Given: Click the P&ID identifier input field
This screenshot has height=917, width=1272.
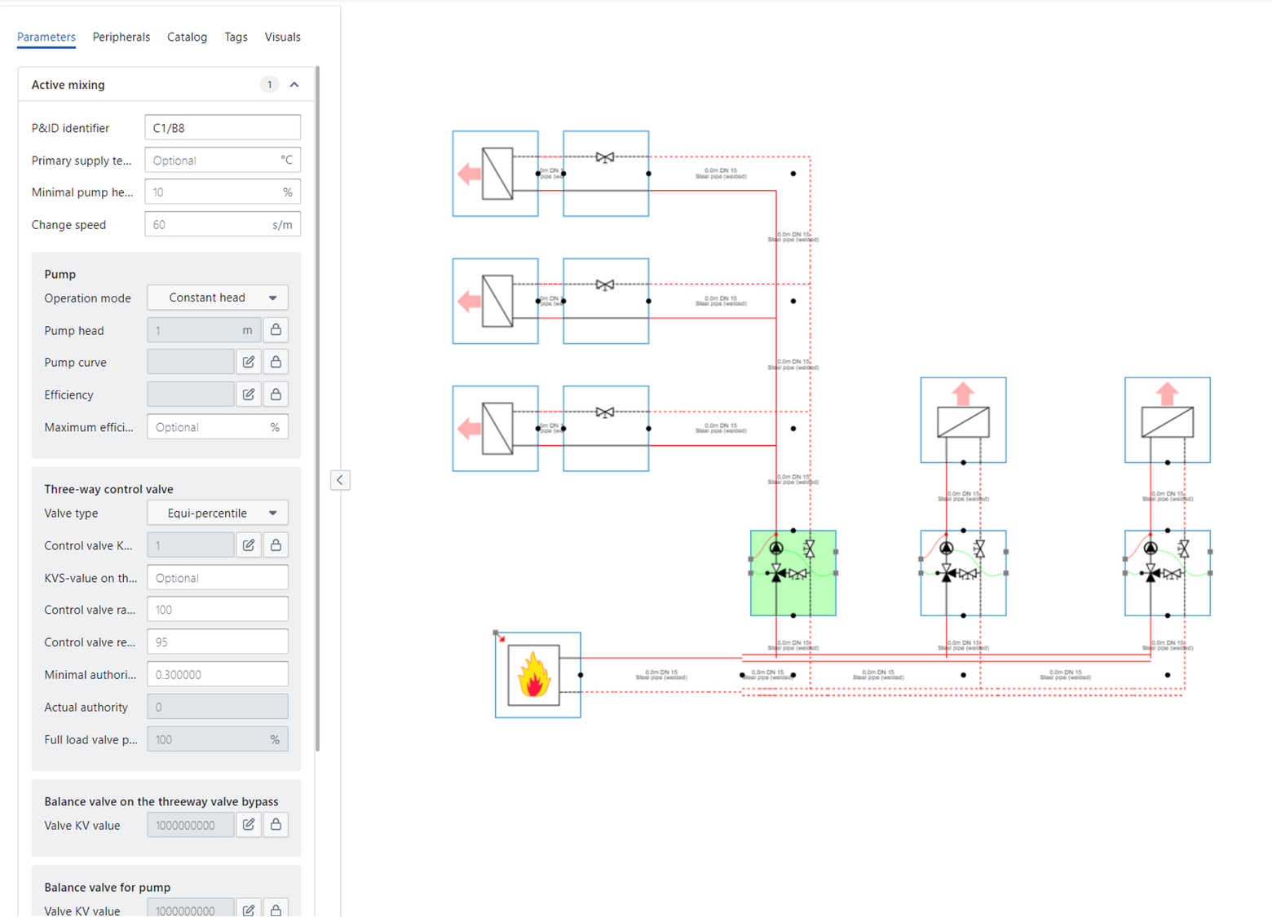Looking at the screenshot, I should click(222, 128).
